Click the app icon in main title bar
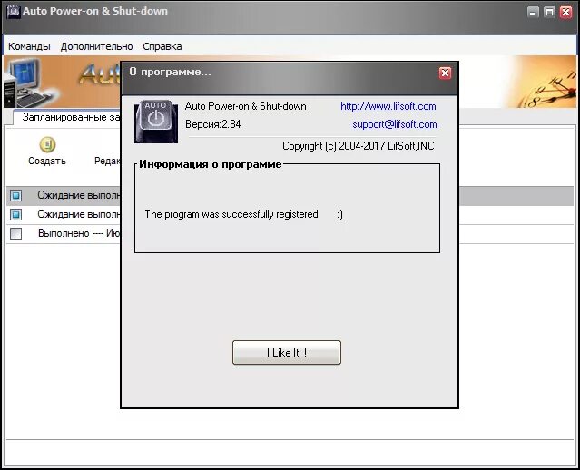The height and width of the screenshot is (470, 580). pyautogui.click(x=14, y=11)
